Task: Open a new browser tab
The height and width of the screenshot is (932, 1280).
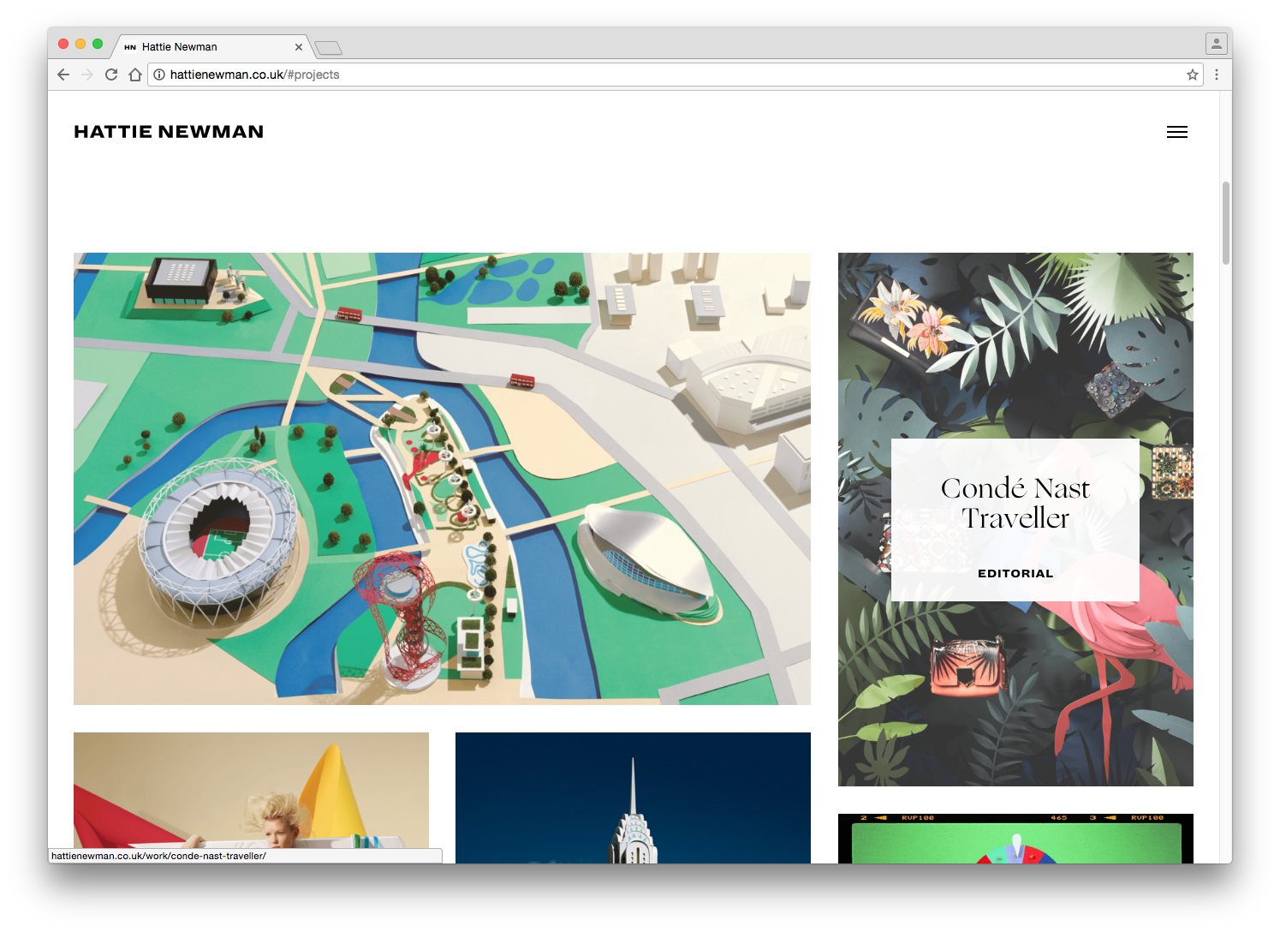Action: pos(328,48)
